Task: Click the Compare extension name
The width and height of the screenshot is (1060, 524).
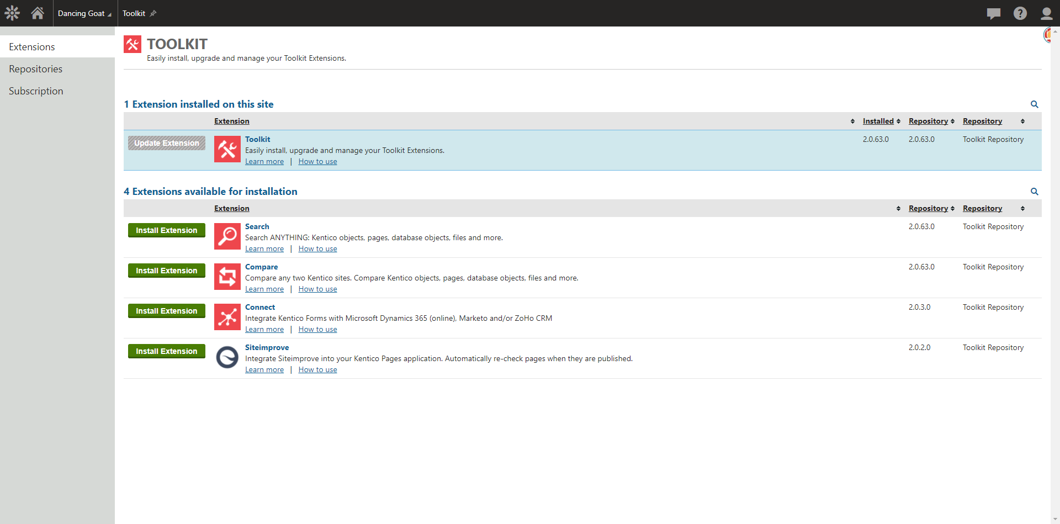Action: [x=262, y=267]
